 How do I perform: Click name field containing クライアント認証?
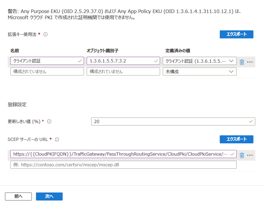47,61
